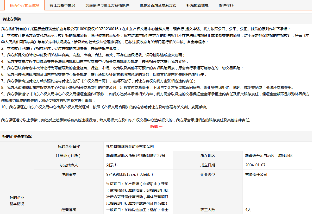Click the 标的企业基本情况 section heading below
The image size is (313, 214).
tap(17, 136)
